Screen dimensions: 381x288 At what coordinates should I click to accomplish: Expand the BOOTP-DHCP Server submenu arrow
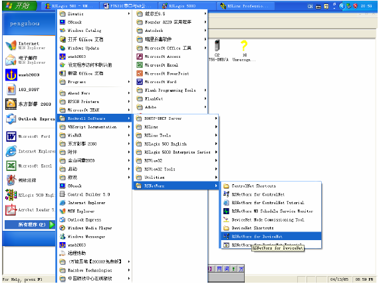[216, 118]
